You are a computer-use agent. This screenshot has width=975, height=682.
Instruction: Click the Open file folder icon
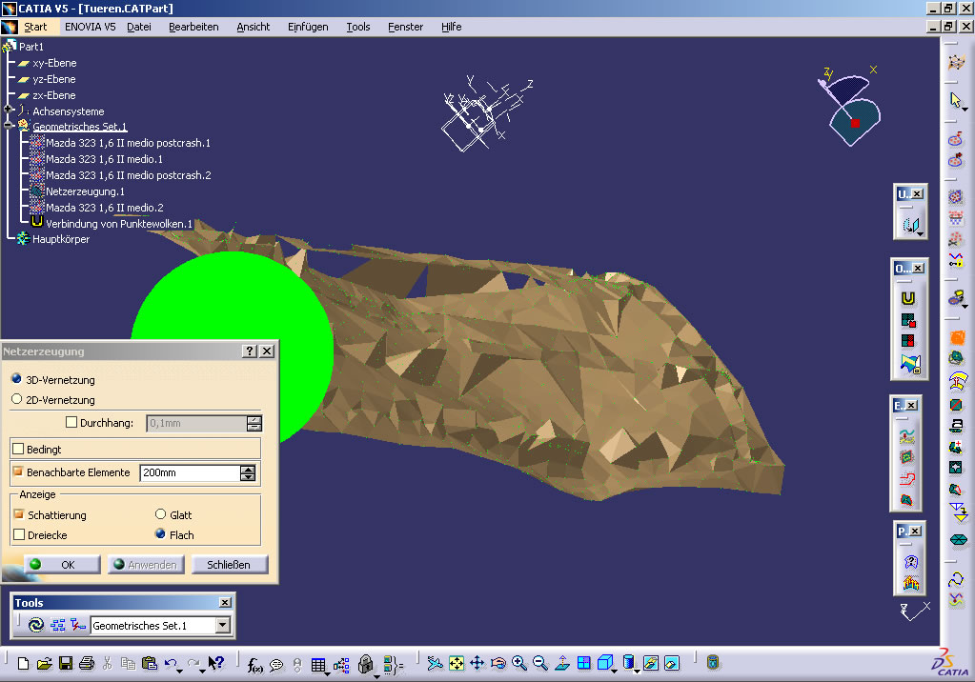[x=44, y=663]
